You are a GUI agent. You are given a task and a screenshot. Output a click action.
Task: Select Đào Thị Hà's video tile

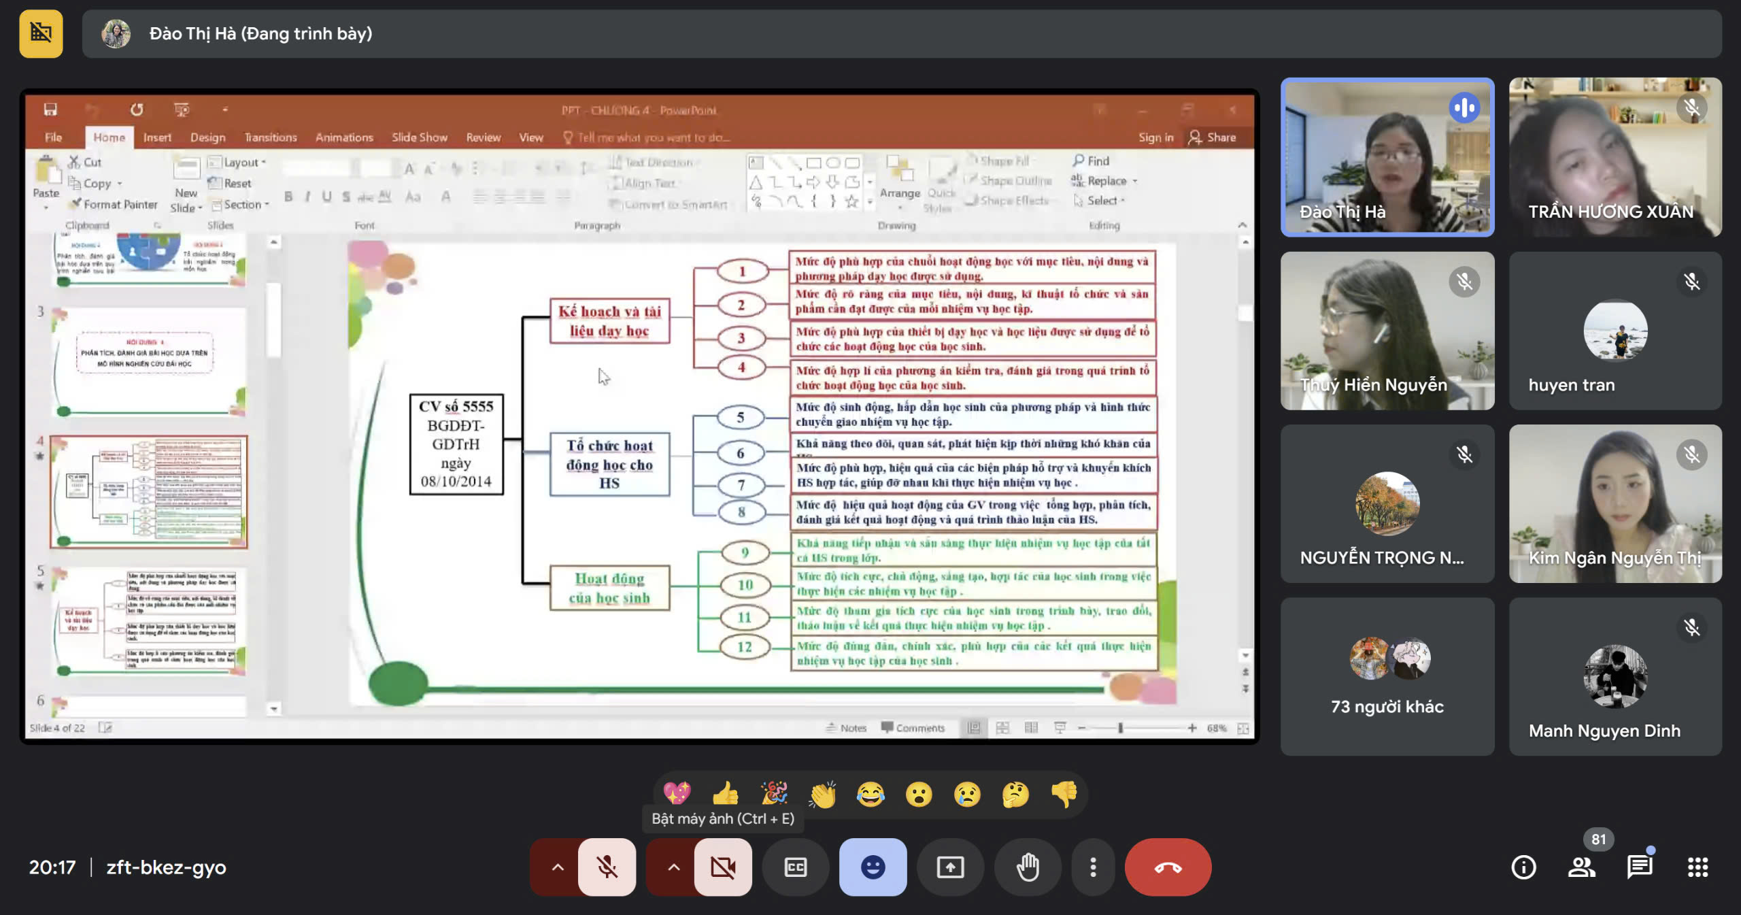coord(1387,157)
